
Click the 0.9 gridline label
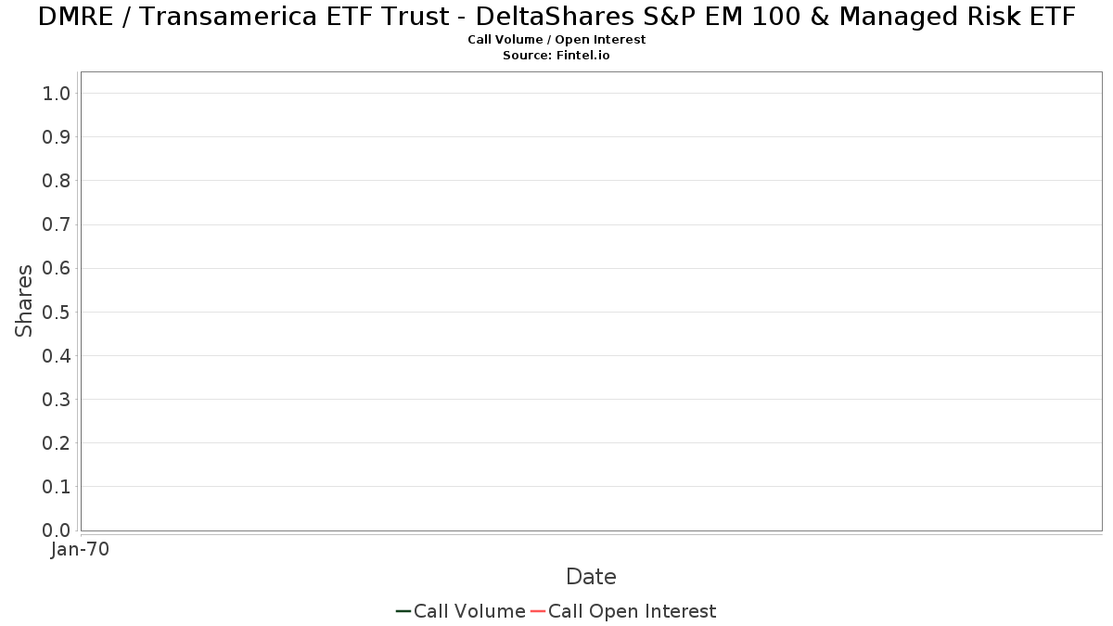(x=57, y=136)
